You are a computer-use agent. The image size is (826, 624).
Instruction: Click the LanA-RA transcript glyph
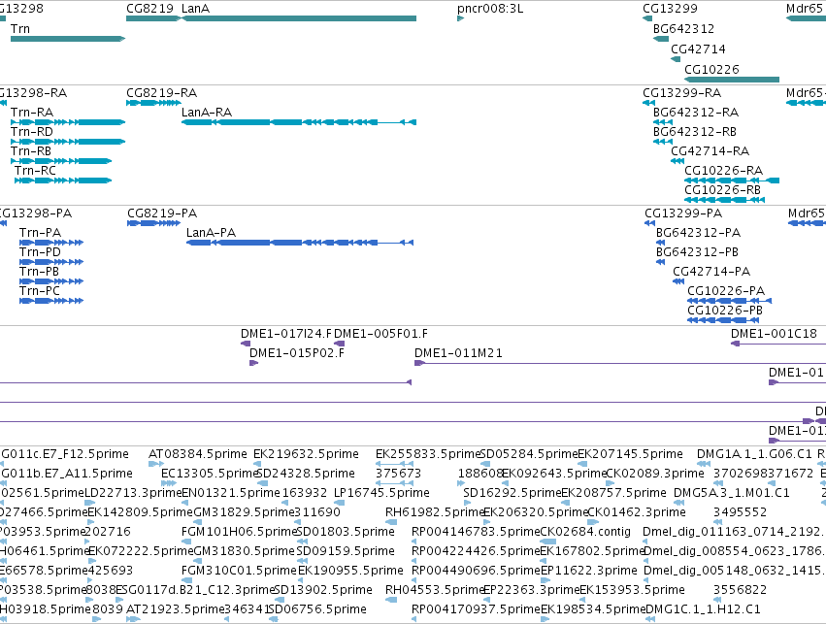(299, 122)
